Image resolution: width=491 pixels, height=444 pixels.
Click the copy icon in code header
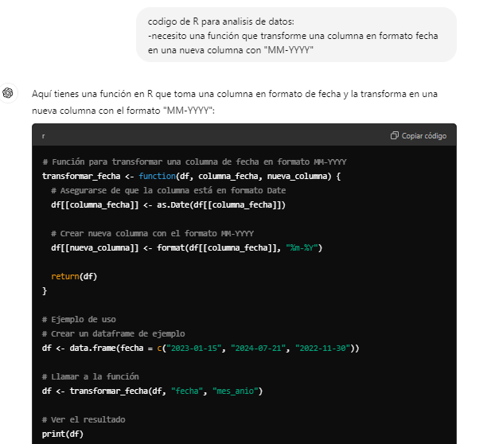[x=395, y=136]
